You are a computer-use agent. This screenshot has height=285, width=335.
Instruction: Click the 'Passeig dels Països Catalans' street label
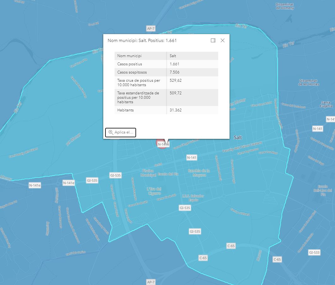click(x=242, y=146)
